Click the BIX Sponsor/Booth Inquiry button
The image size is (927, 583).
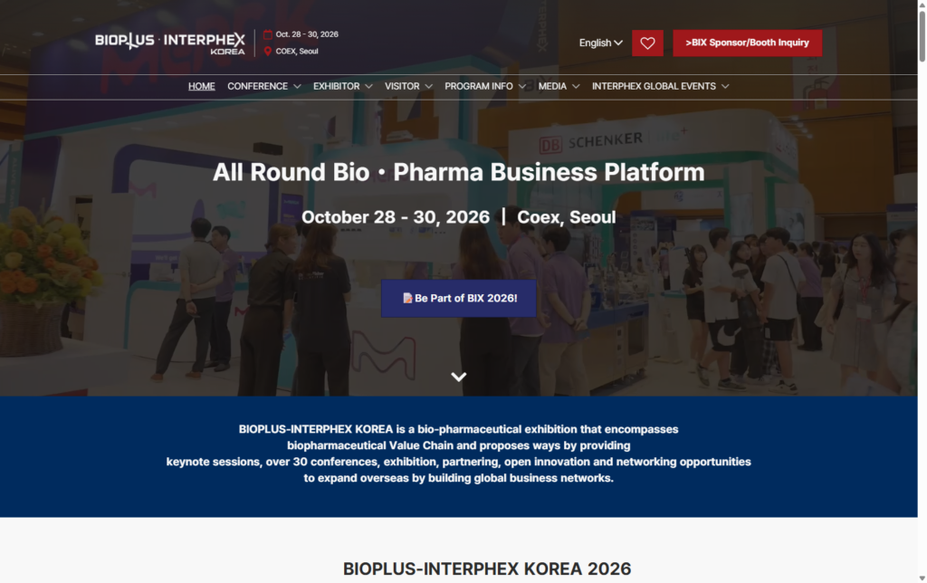[747, 43]
